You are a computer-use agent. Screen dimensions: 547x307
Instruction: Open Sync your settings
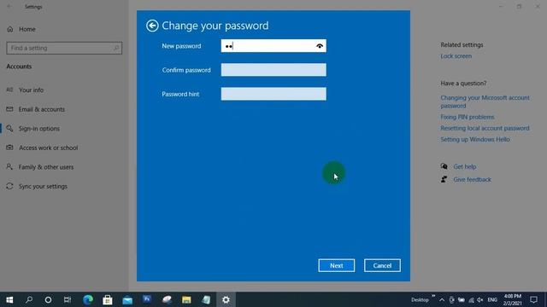(x=43, y=186)
